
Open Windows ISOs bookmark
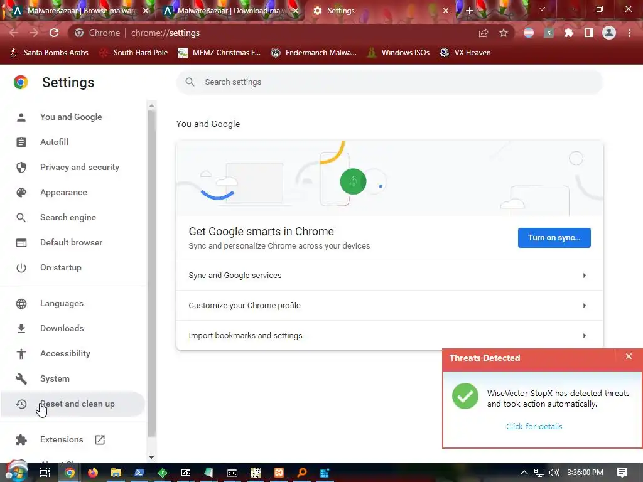398,53
